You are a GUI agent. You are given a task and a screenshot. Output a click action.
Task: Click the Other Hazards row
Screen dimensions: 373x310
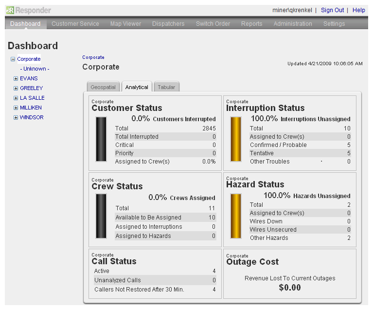(x=300, y=238)
